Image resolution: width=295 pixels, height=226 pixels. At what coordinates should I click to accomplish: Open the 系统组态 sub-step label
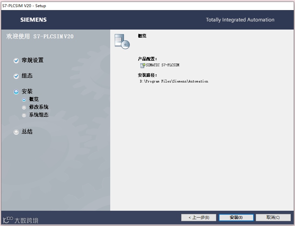pos(39,115)
